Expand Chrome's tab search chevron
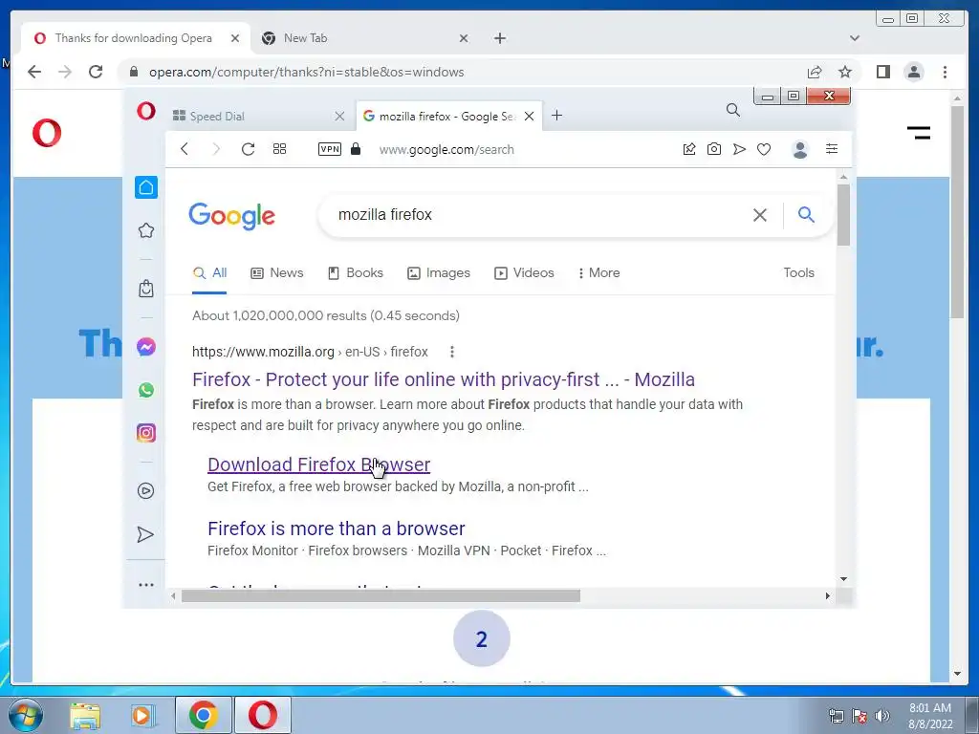 pyautogui.click(x=855, y=38)
